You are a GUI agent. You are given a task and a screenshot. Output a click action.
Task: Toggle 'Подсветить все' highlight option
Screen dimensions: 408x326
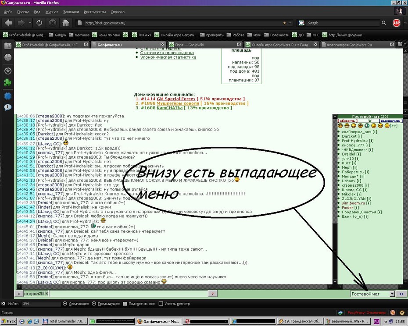pyautogui.click(x=139, y=304)
